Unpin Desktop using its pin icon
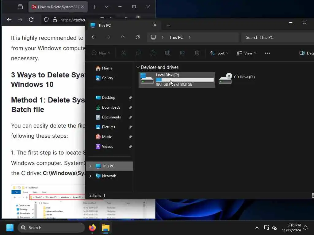314x235 pixels. [x=130, y=98]
